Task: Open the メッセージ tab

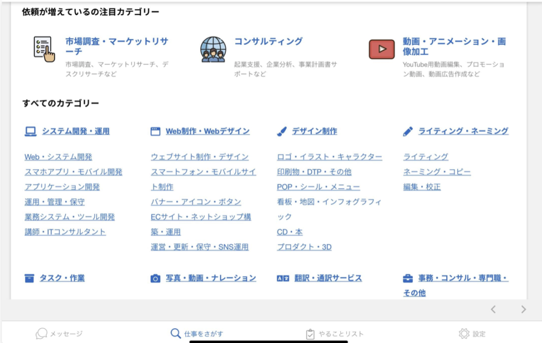Action: (x=59, y=333)
